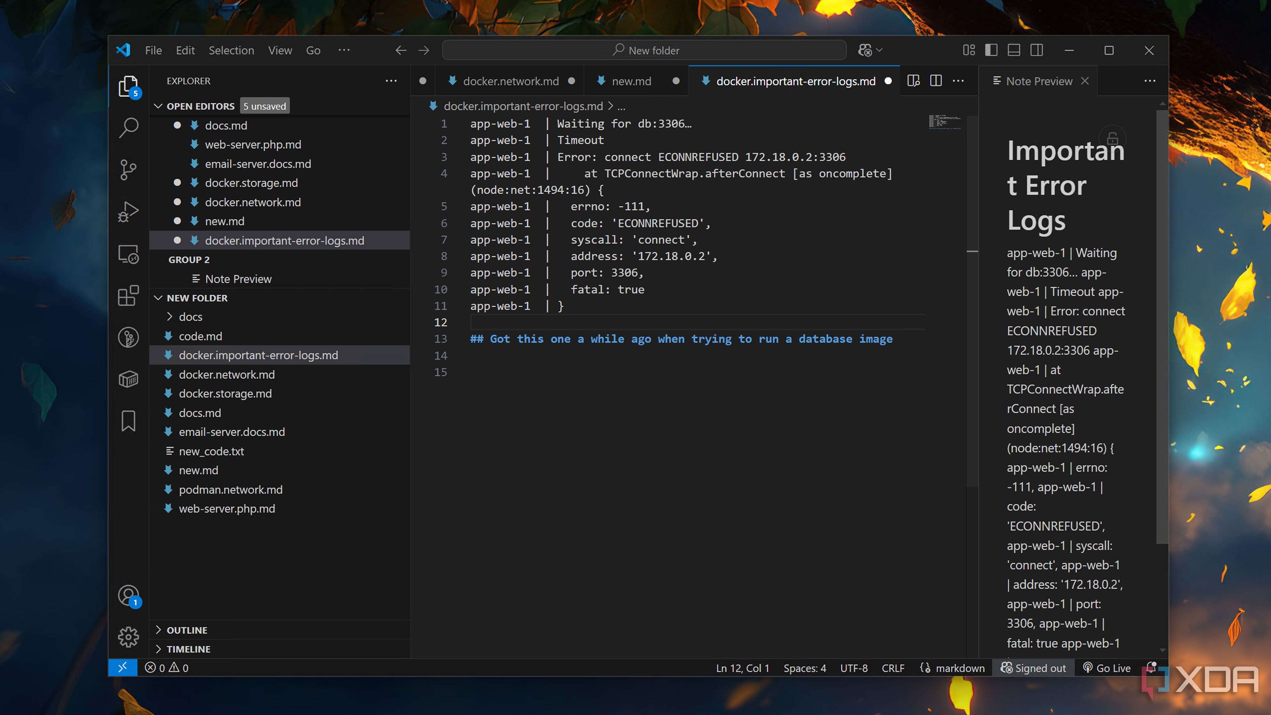Viewport: 1271px width, 715px height.
Task: Click the New folder command search box
Action: (644, 50)
